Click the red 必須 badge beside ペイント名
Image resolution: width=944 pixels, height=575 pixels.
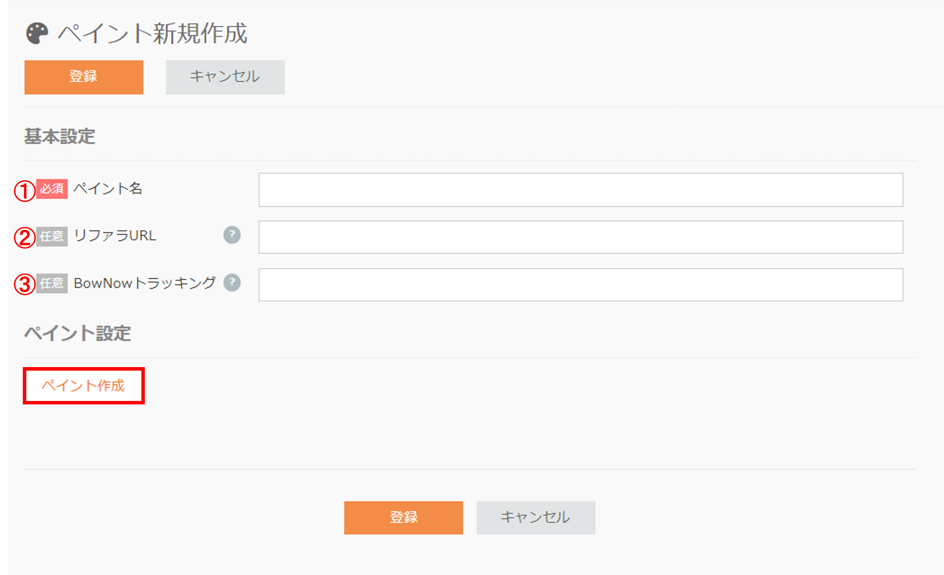52,189
